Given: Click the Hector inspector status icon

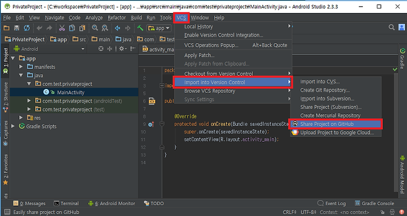Looking at the screenshot, I should tap(392, 212).
